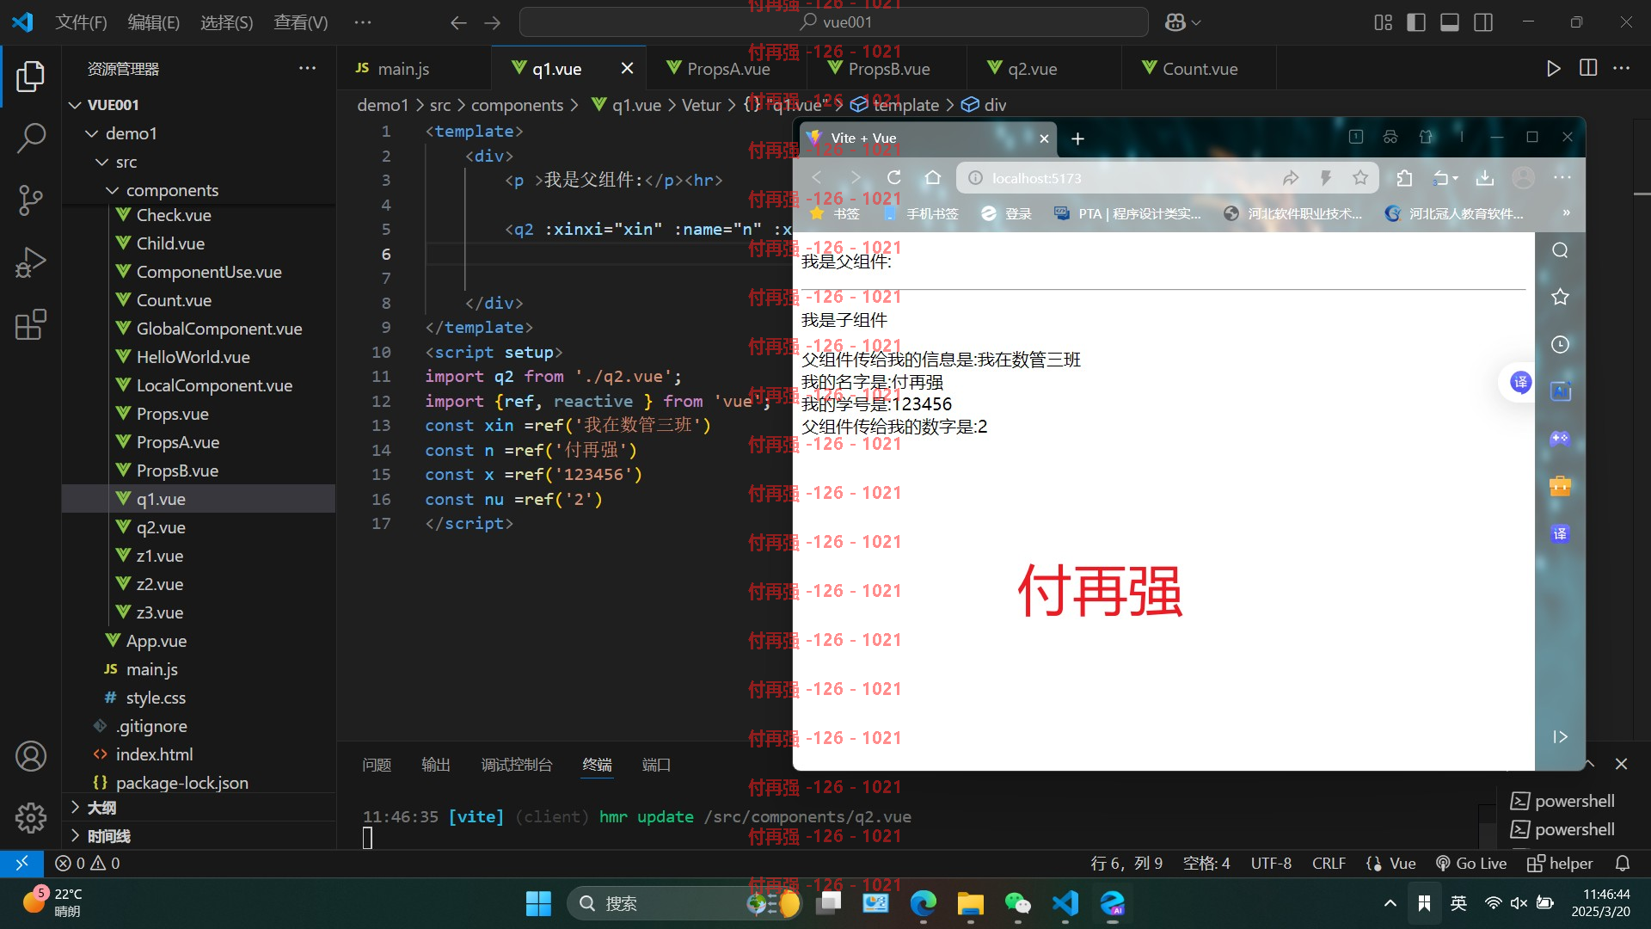Toggle primary side bar visibility

coord(1416,22)
